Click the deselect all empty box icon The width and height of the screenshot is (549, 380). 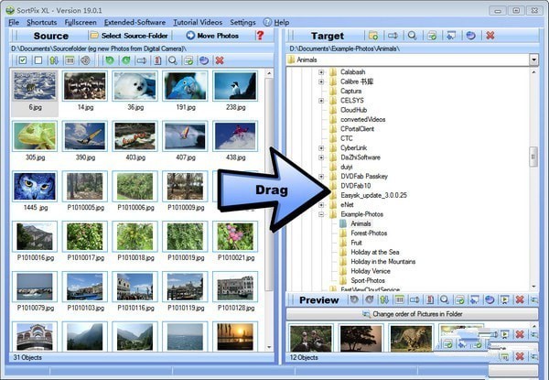coord(38,60)
